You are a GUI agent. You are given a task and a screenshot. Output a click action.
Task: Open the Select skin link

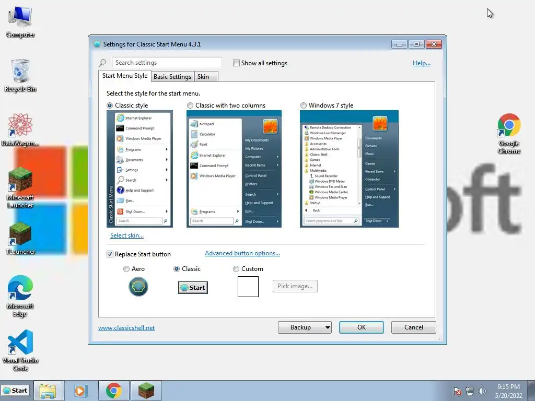tap(126, 235)
